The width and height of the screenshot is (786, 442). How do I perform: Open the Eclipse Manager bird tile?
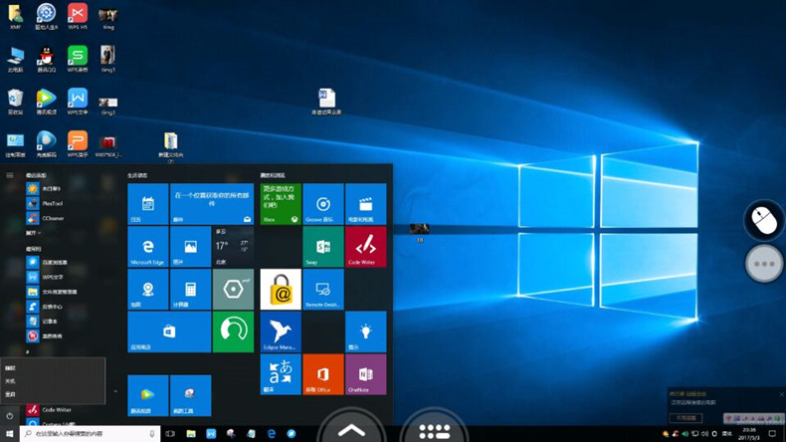click(x=280, y=331)
